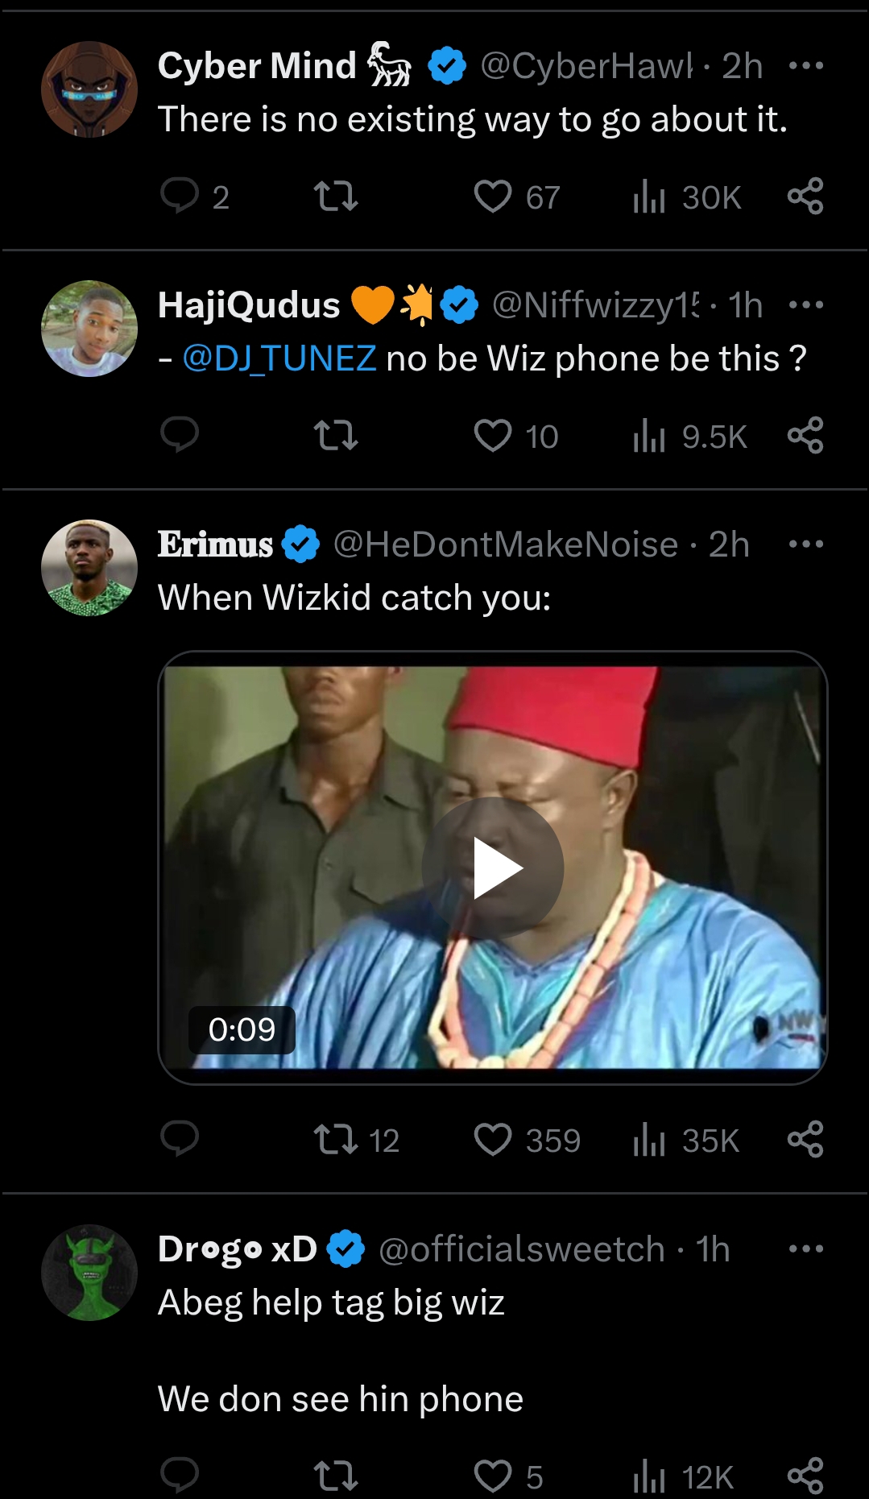
Task: Play the 0:09 video in Erimus's tweet
Action: [493, 868]
